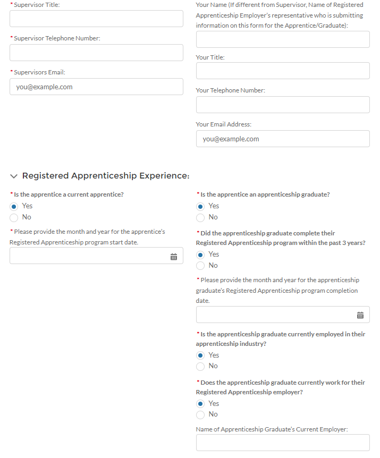Open calendar picker for apprenticeship start date
Viewport: 380px width, 458px height.
(174, 257)
